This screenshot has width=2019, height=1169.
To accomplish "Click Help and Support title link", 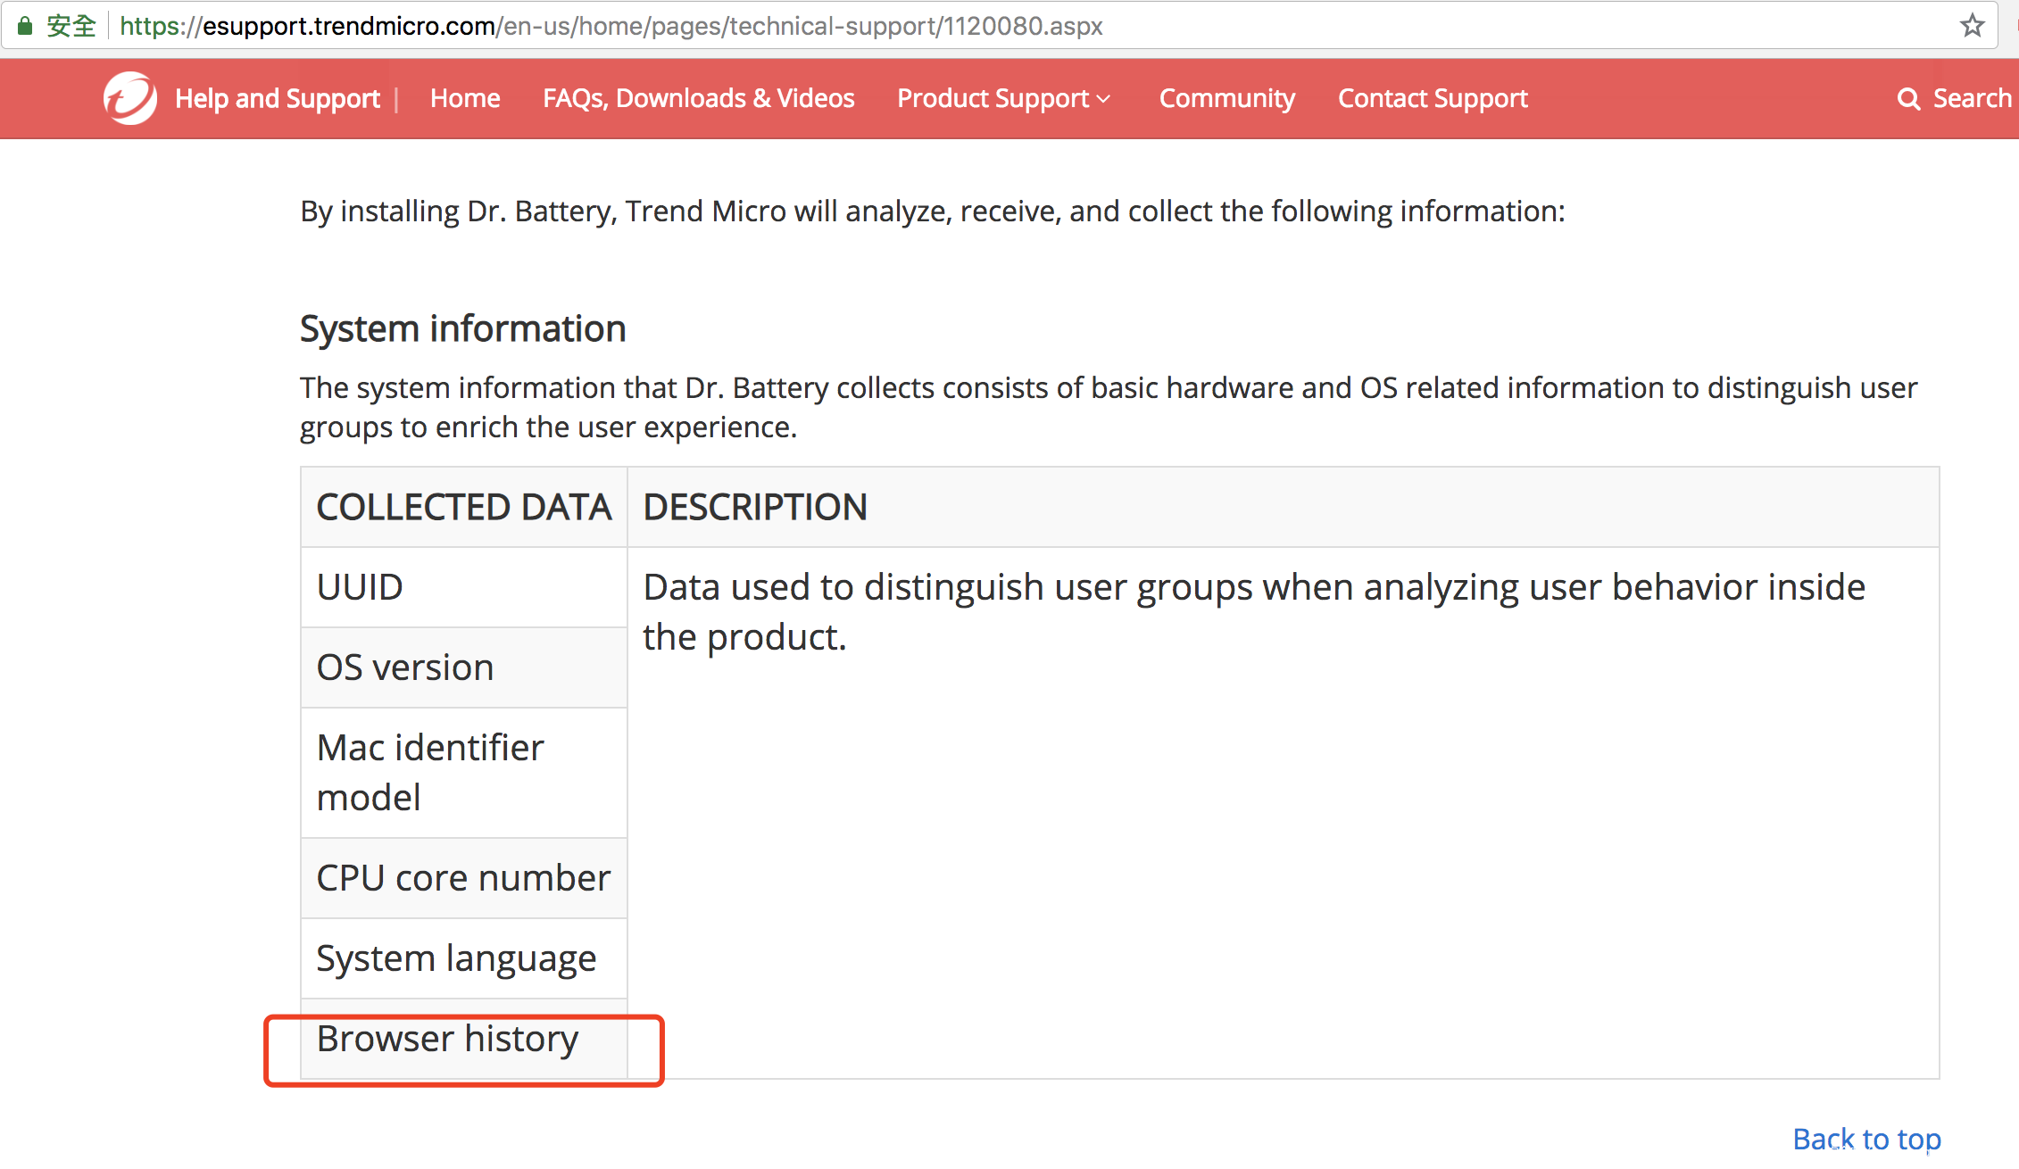I will point(278,98).
